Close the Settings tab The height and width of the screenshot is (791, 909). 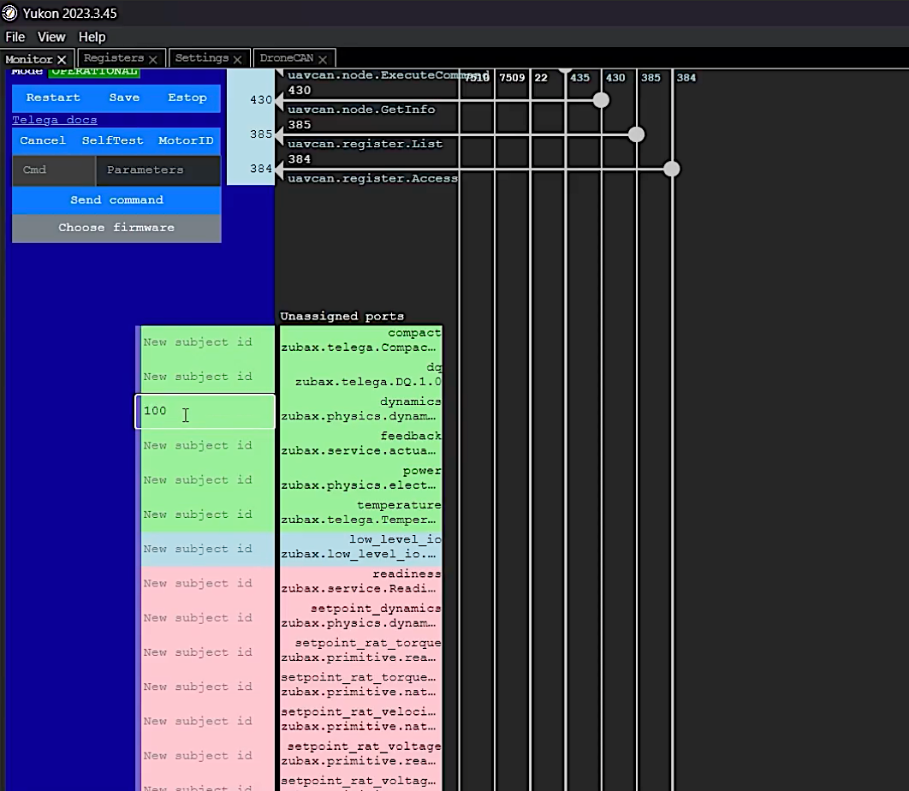point(238,59)
